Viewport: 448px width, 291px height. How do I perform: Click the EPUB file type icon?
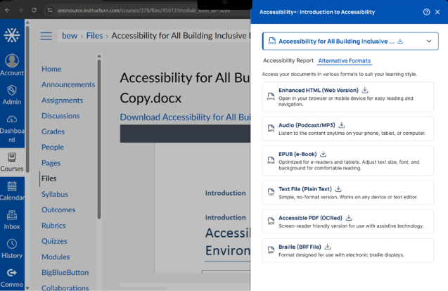271,160
